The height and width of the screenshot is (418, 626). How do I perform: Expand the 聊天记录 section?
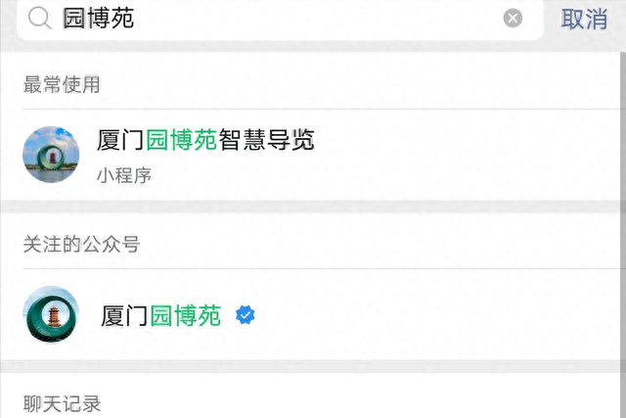tap(62, 403)
